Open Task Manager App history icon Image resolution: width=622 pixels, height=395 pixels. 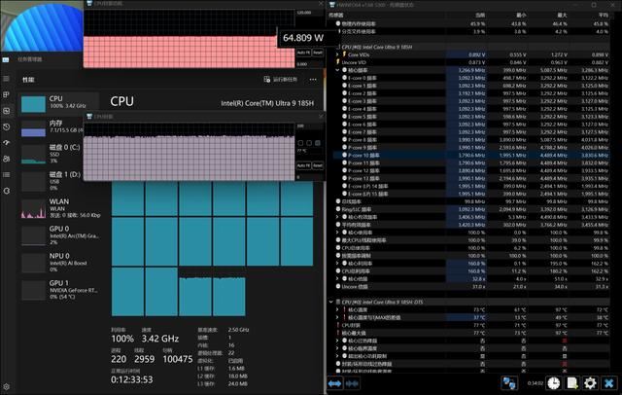coord(7,127)
